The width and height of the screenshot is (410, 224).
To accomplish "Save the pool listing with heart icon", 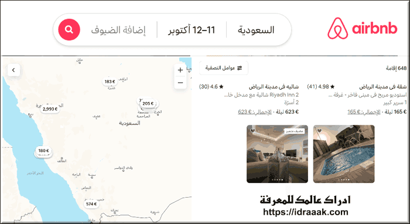I will tap(319, 131).
